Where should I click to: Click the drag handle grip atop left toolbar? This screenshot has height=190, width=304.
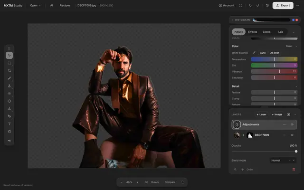click(9, 48)
